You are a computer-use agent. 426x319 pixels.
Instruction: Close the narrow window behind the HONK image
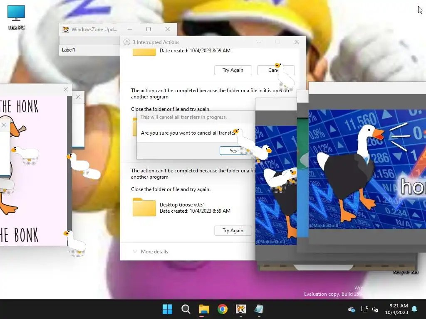(x=78, y=97)
